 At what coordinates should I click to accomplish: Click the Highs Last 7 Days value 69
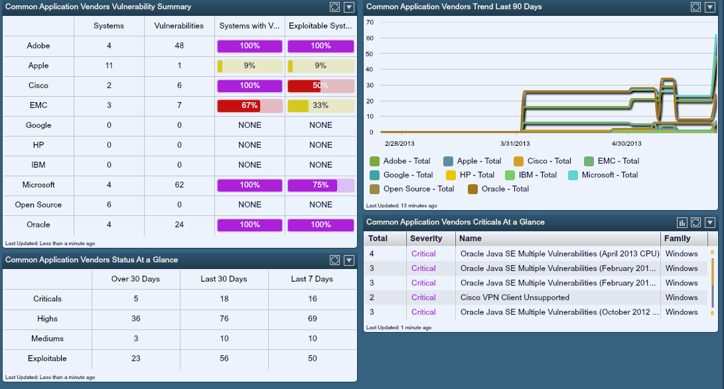coord(313,319)
